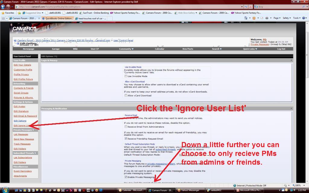309x193 pixels.
Task: Click the zoom level 100% control
Action: 298,185
